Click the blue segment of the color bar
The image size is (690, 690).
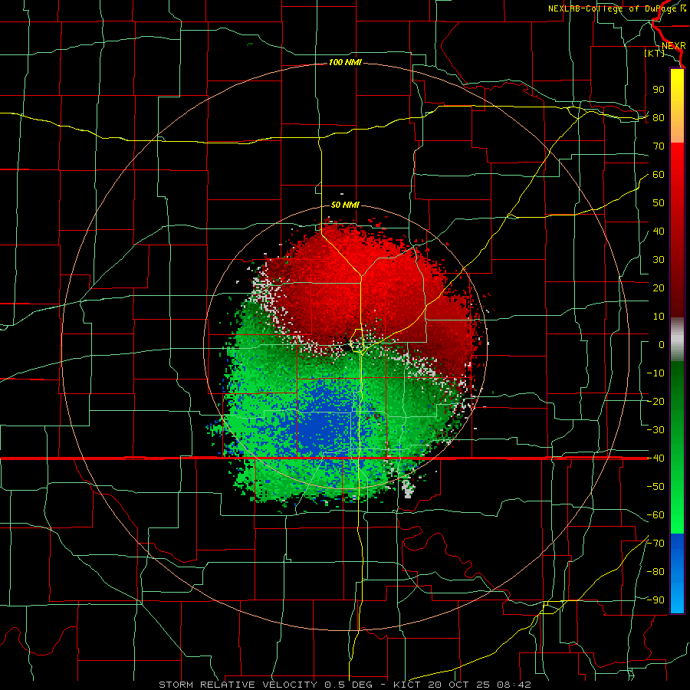coord(677,573)
